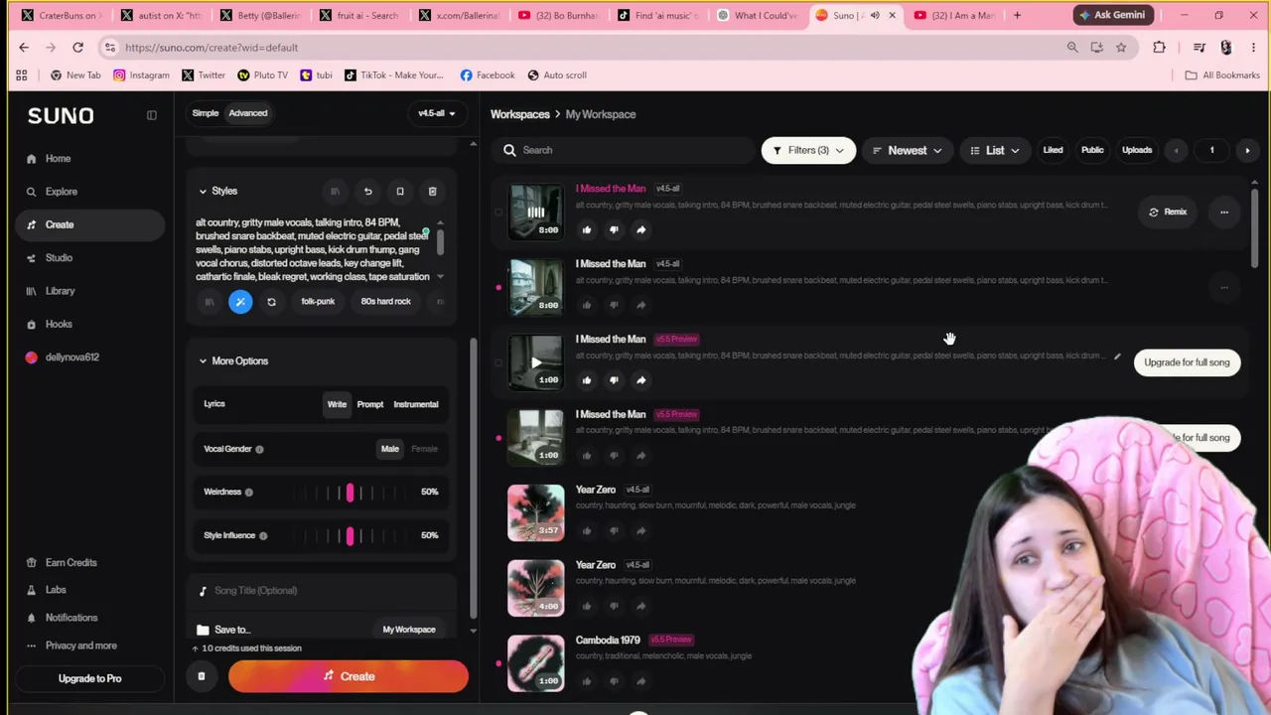Play the third I Missed the Man preview
This screenshot has width=1271, height=715.
click(x=536, y=361)
